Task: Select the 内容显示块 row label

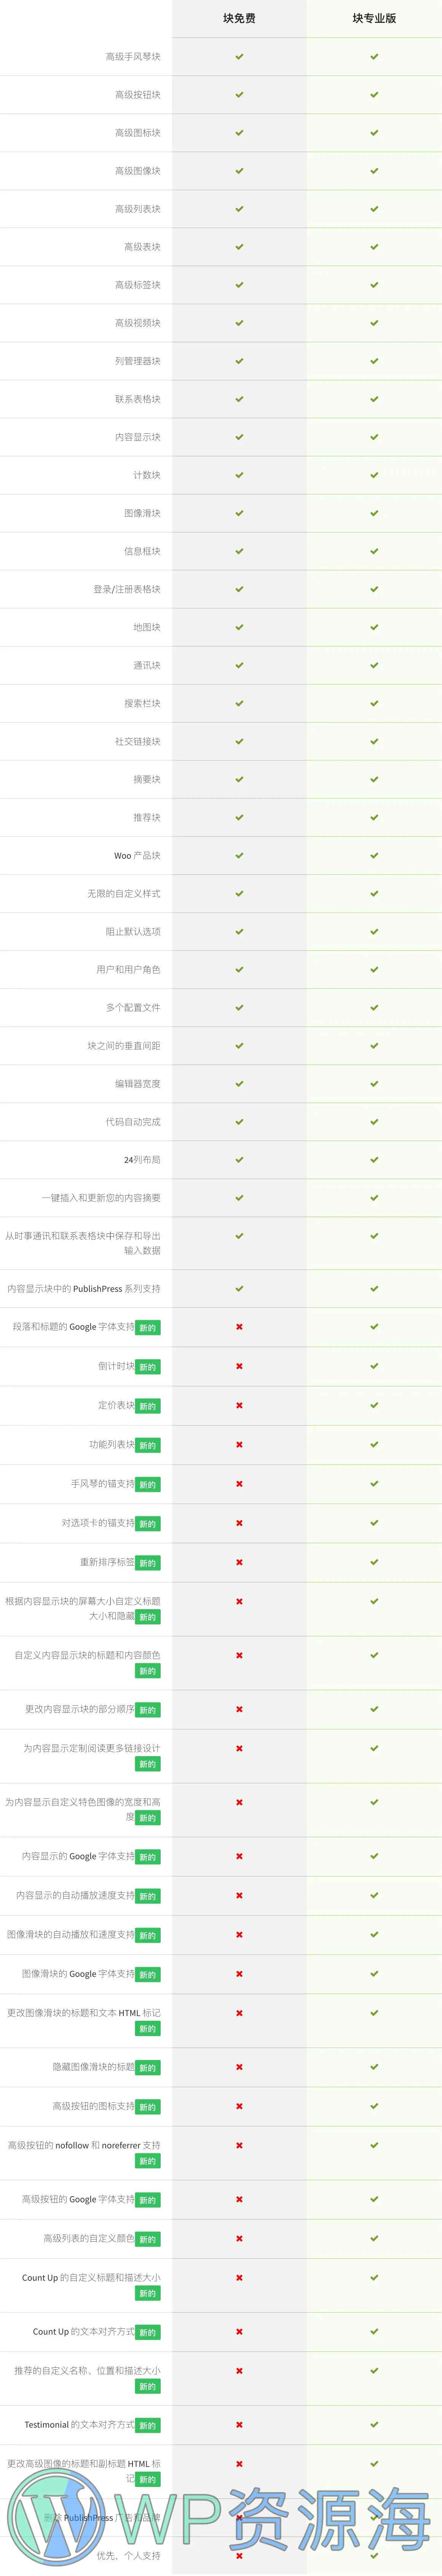Action: point(137,437)
